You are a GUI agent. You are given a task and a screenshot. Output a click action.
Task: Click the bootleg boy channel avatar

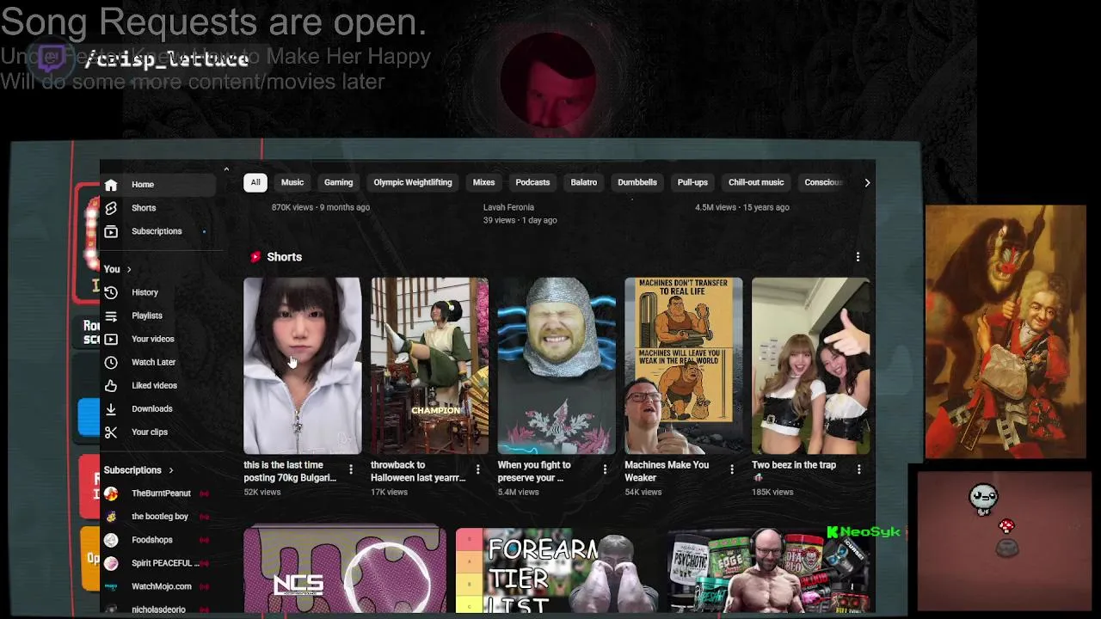tap(111, 517)
